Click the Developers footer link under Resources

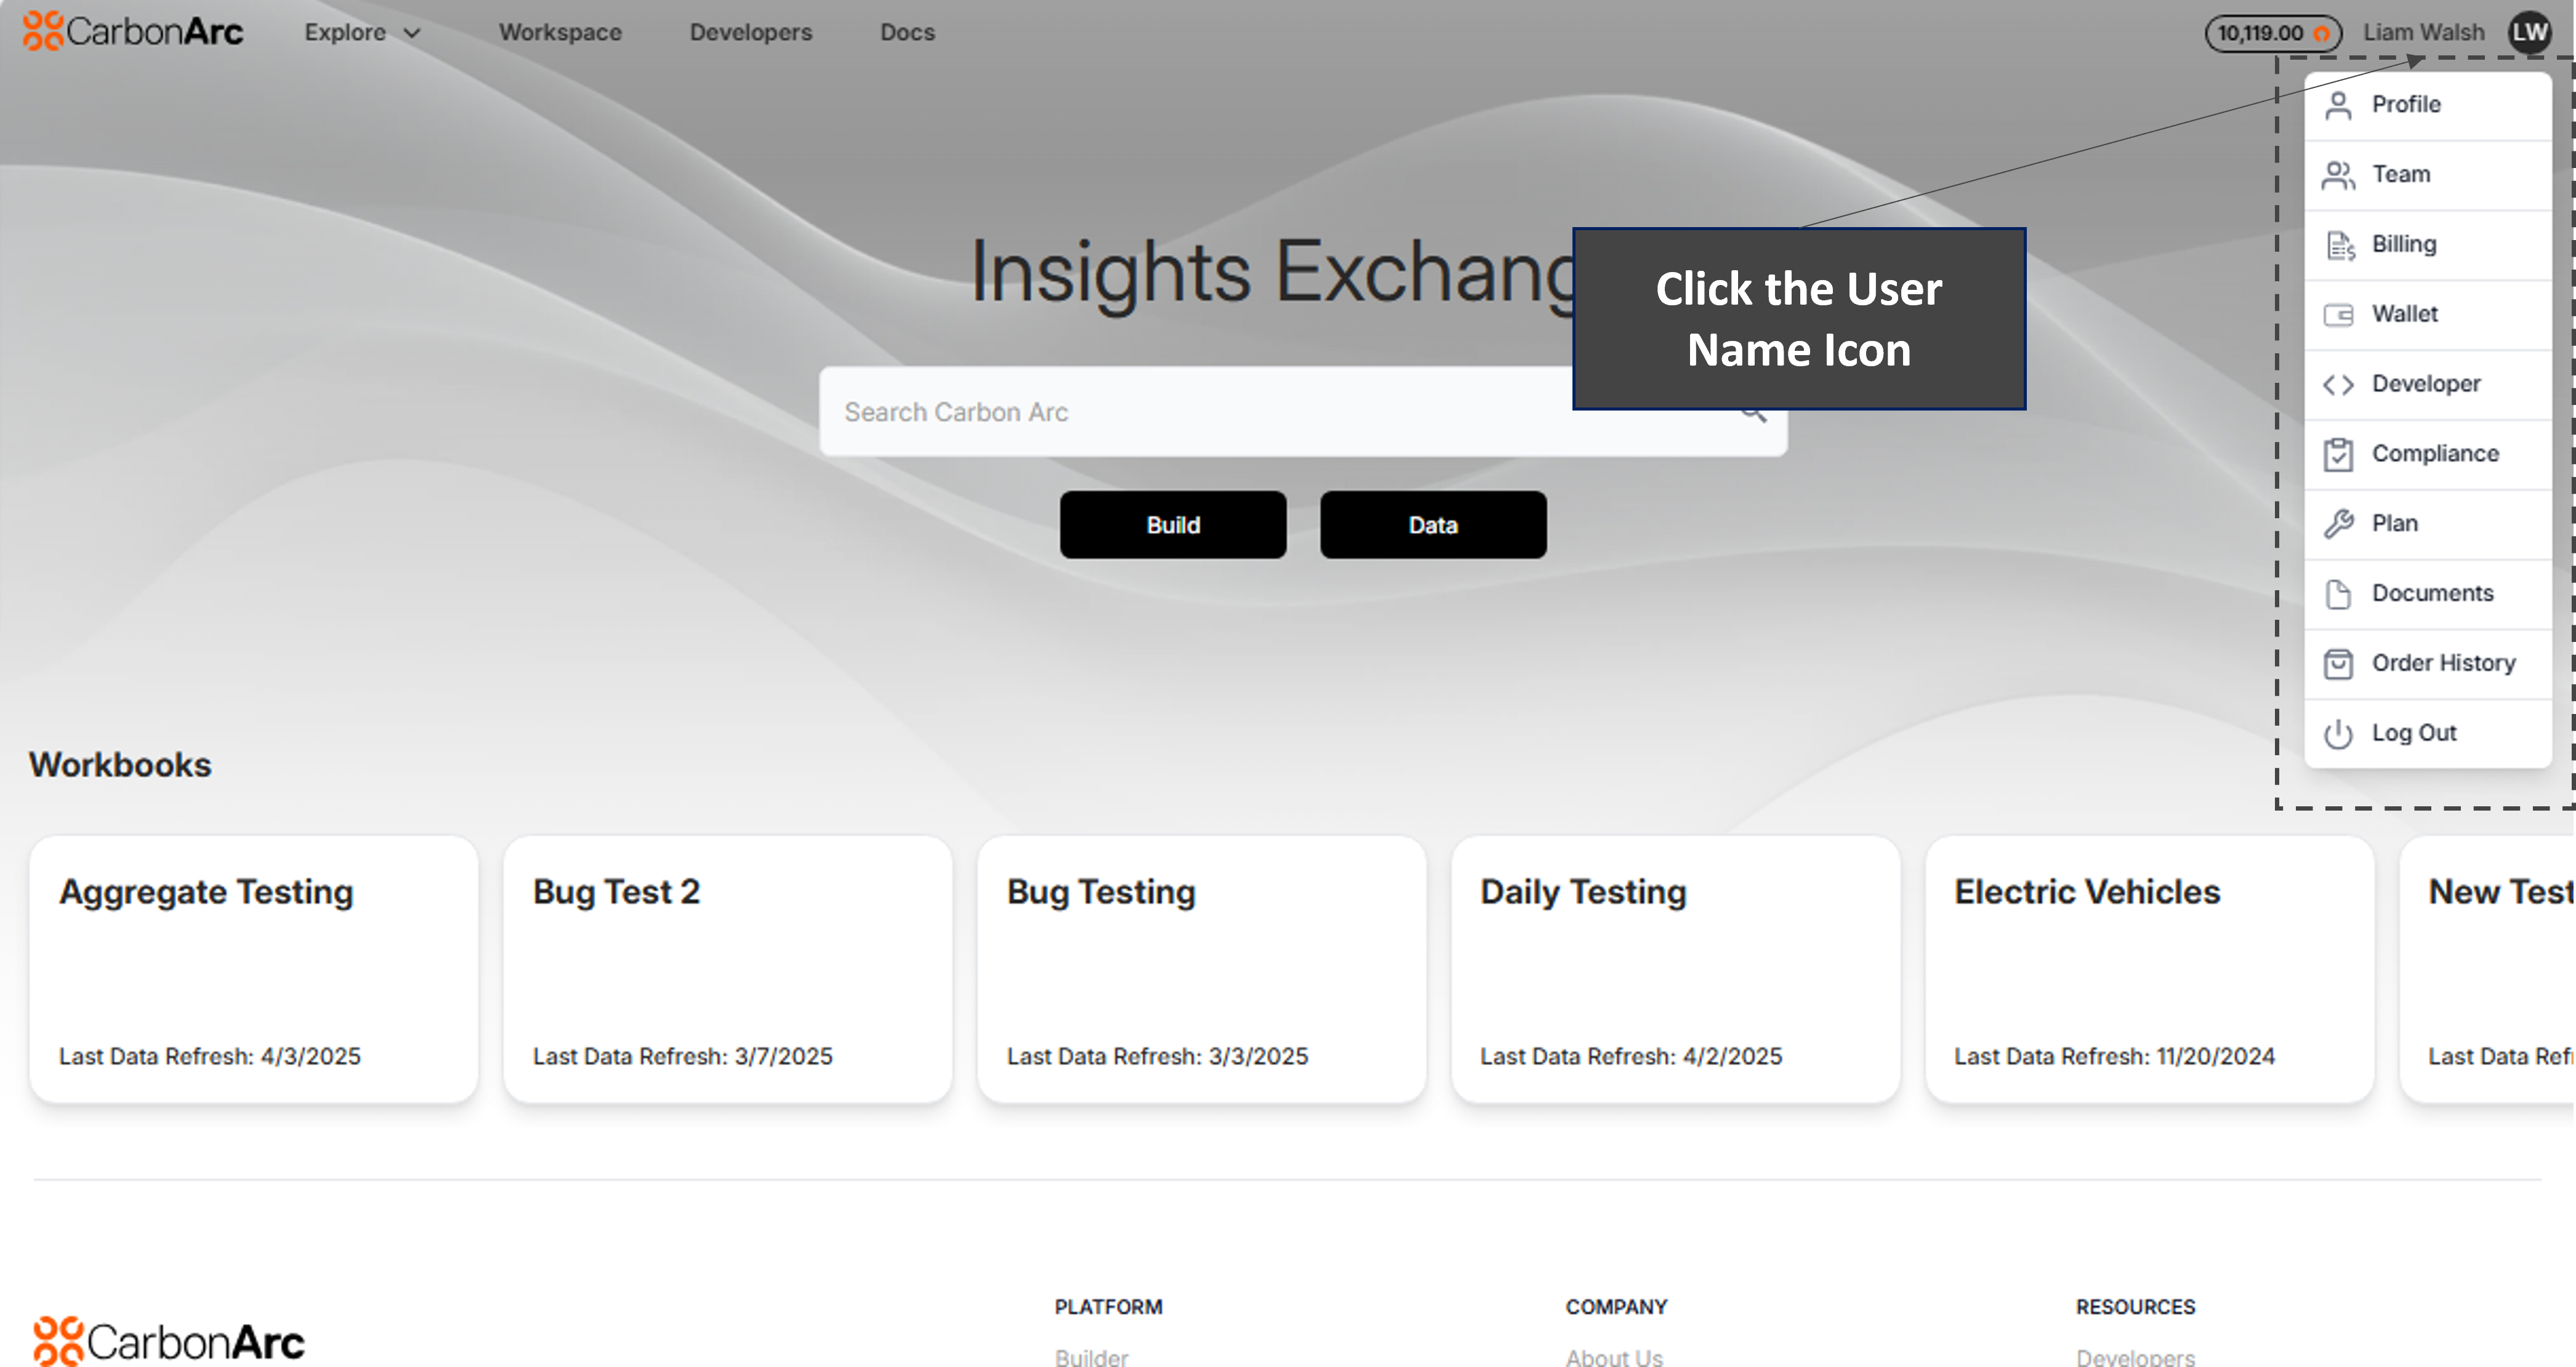point(2135,1357)
